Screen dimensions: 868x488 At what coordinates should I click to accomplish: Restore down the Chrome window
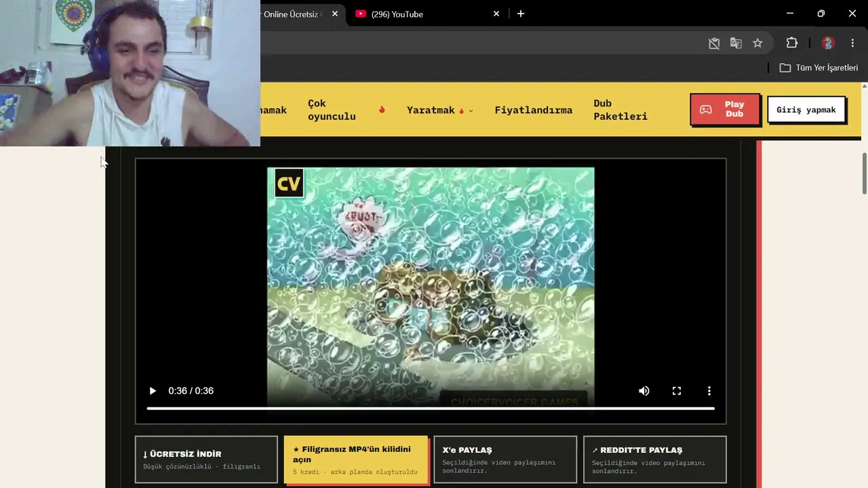coord(821,14)
